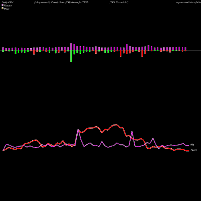The width and height of the screenshot is (201, 201).
Task: Select the 'Price' legend label
Action: [6, 9]
